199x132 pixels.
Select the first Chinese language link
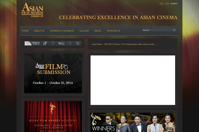point(162,4)
